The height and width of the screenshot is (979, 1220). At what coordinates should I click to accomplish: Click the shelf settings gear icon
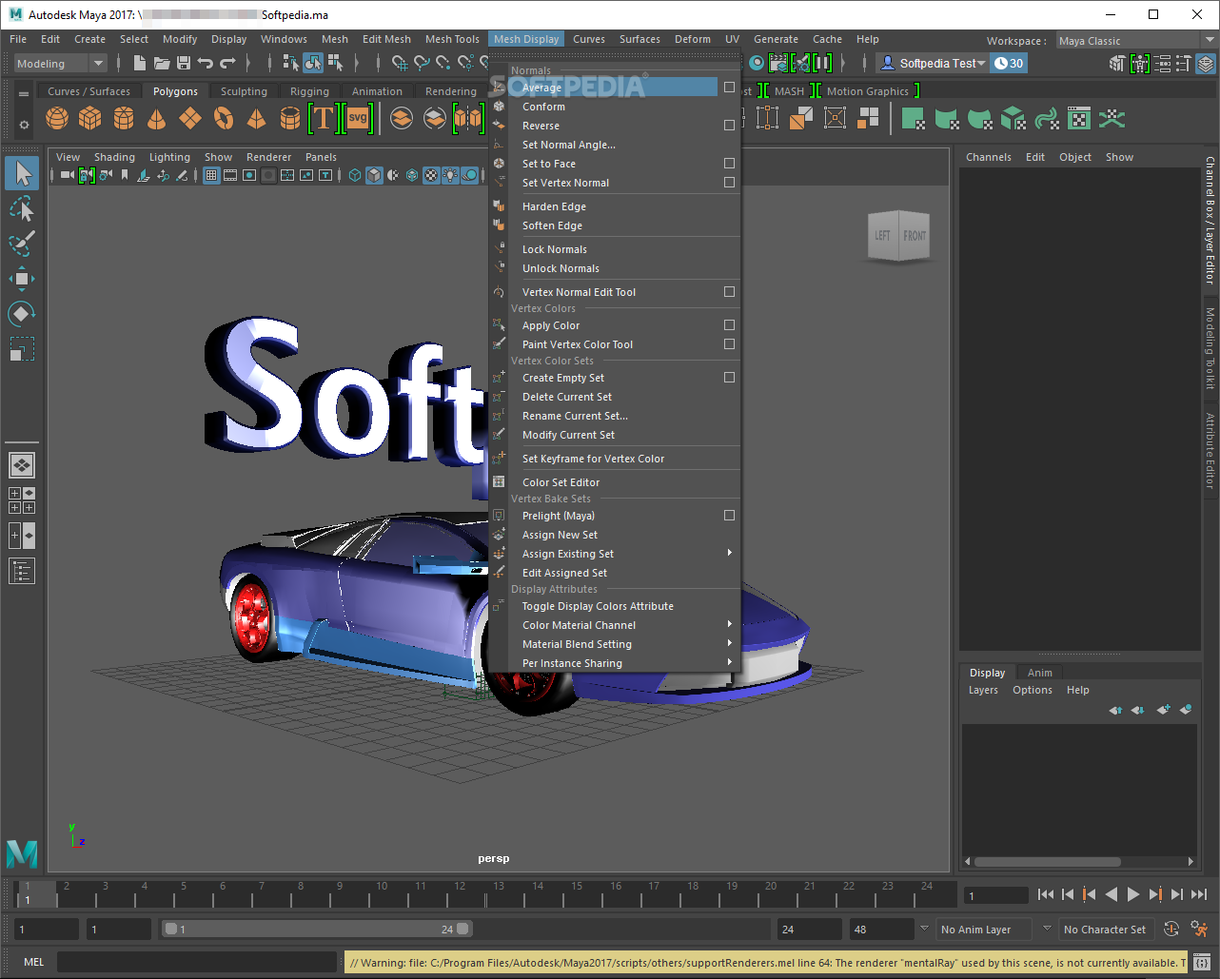[x=24, y=125]
